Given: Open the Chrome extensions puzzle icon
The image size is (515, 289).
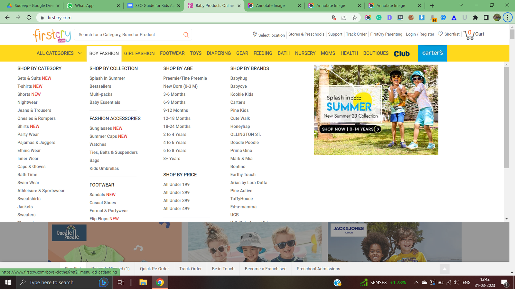Looking at the screenshot, I should [x=475, y=18].
